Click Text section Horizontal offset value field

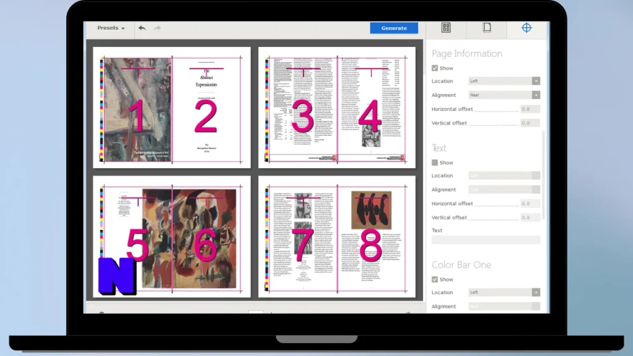(530, 203)
